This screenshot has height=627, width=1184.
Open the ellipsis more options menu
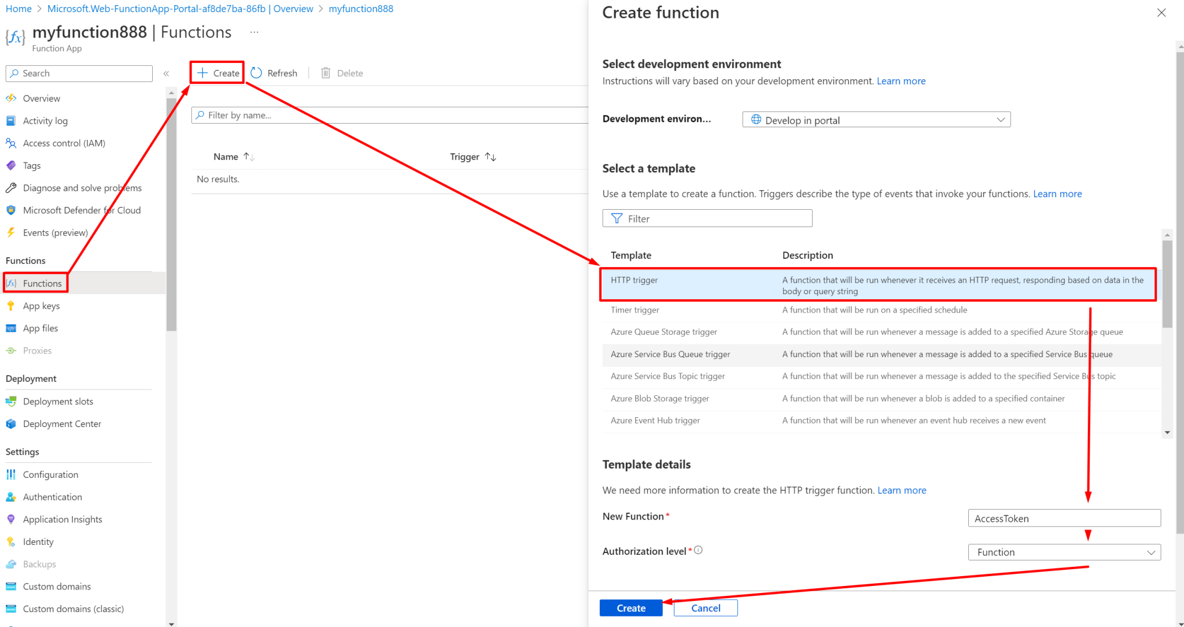254,32
